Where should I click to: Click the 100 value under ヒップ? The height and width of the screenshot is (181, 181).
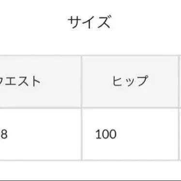click(106, 134)
